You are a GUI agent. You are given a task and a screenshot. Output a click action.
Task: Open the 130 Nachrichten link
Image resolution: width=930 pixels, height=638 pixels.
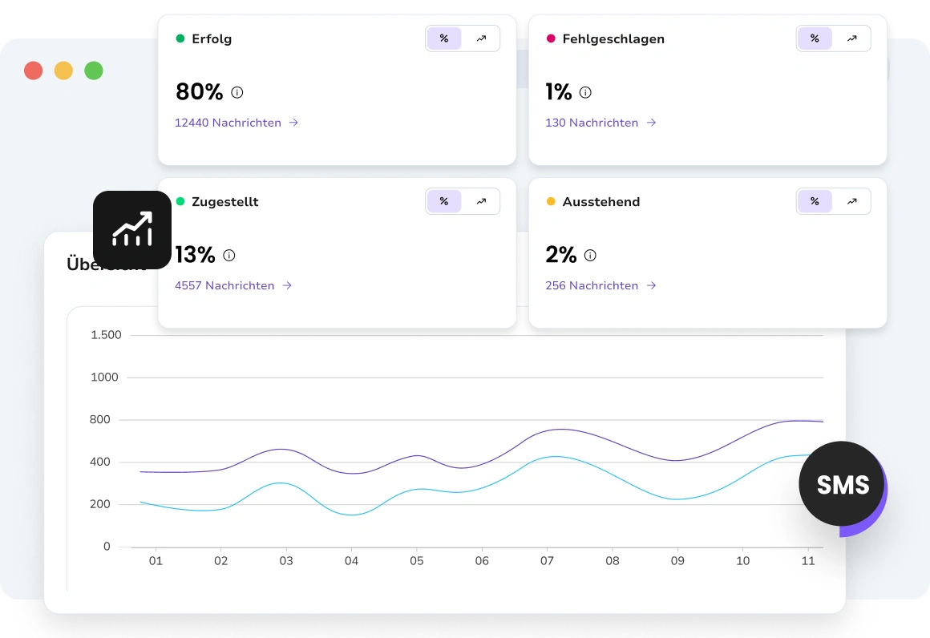click(592, 123)
